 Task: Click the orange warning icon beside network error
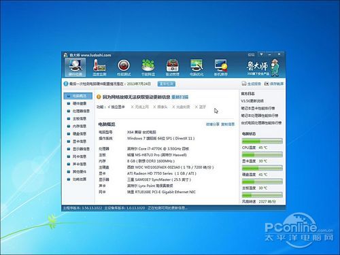[x=99, y=97]
